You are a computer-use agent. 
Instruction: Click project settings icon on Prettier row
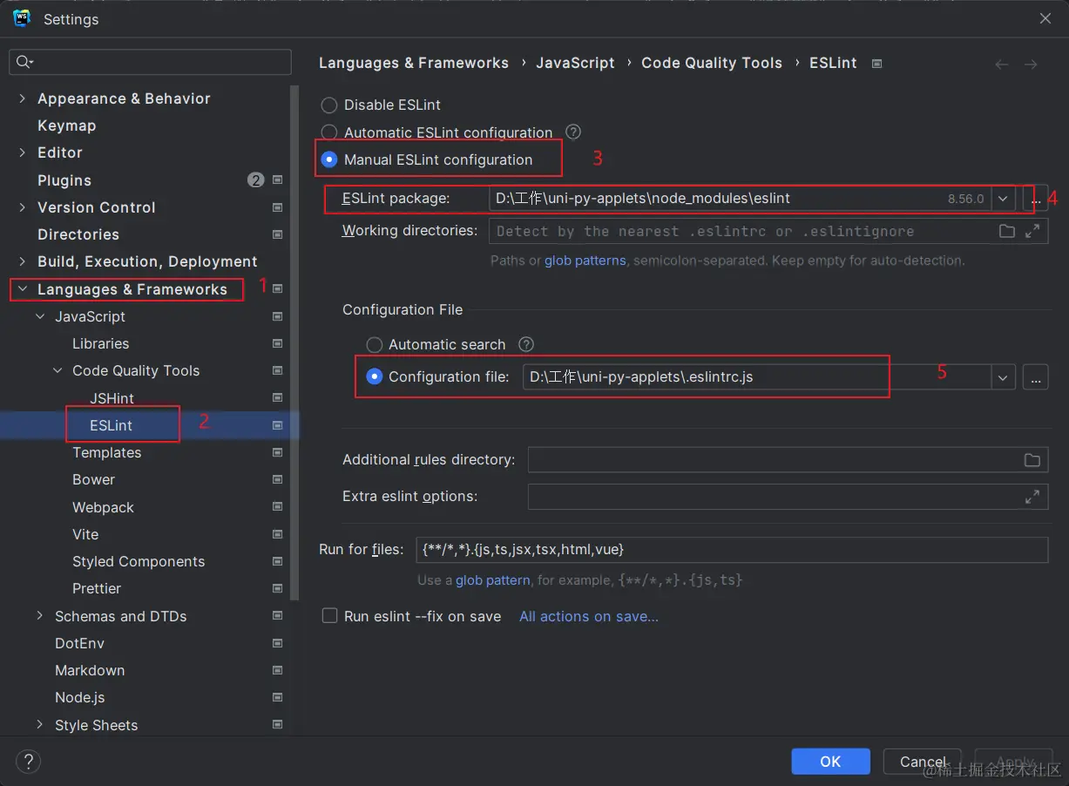278,588
